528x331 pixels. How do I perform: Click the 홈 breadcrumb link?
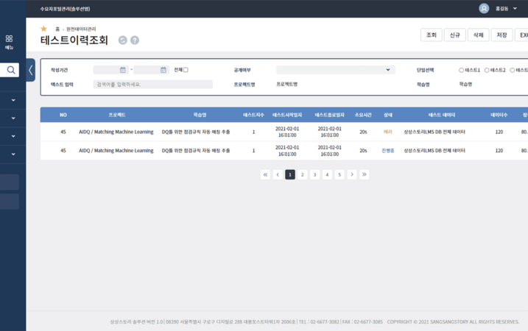[57, 29]
